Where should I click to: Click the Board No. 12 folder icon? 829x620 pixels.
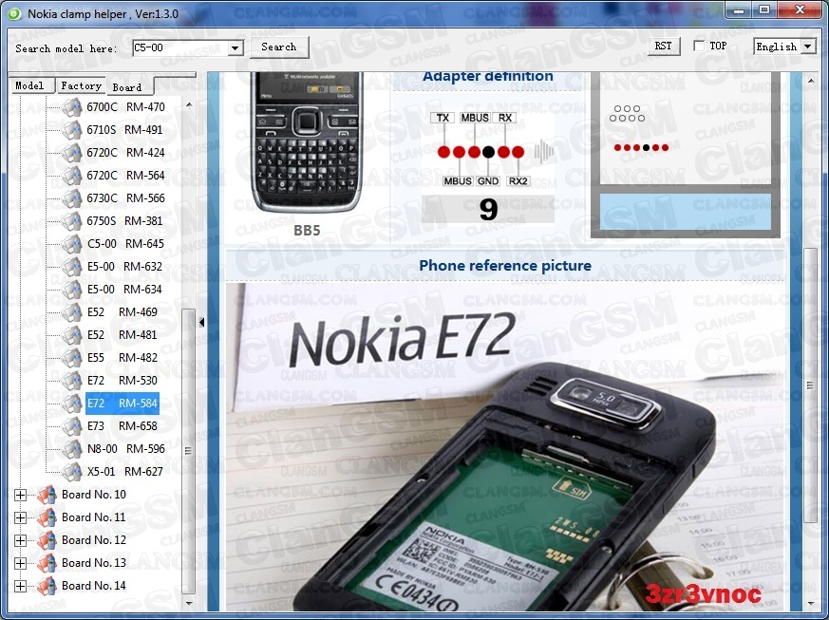[47, 539]
